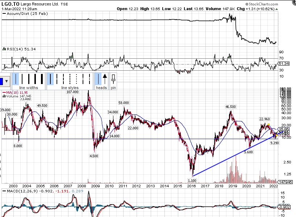Click the last price tag 13.65
This screenshot has width=296, height=217.
coord(284,132)
